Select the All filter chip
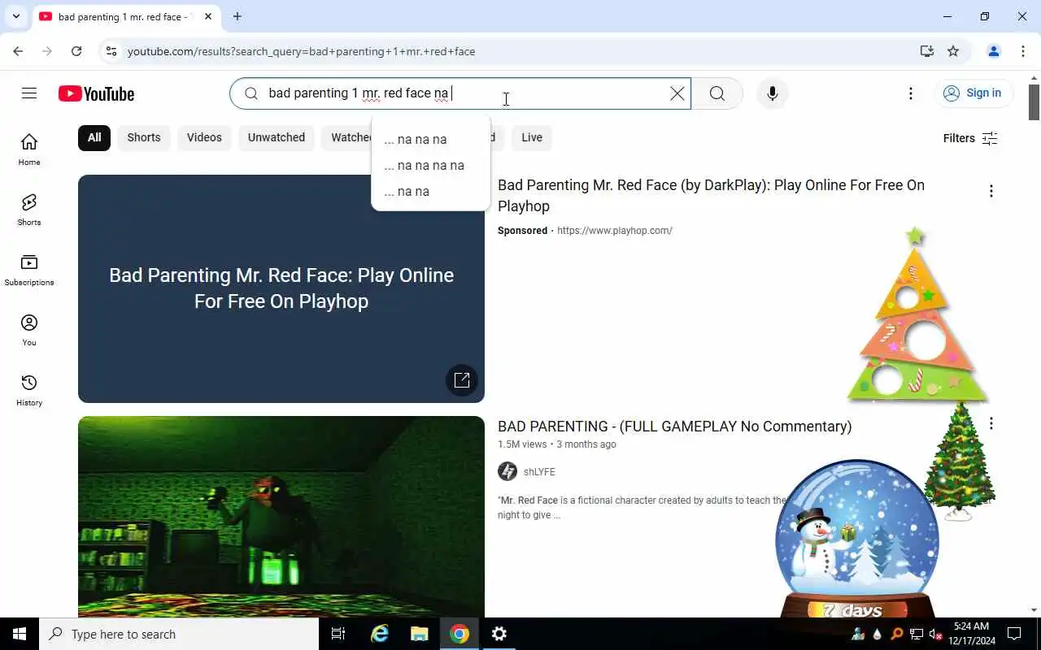The image size is (1041, 650). [94, 137]
